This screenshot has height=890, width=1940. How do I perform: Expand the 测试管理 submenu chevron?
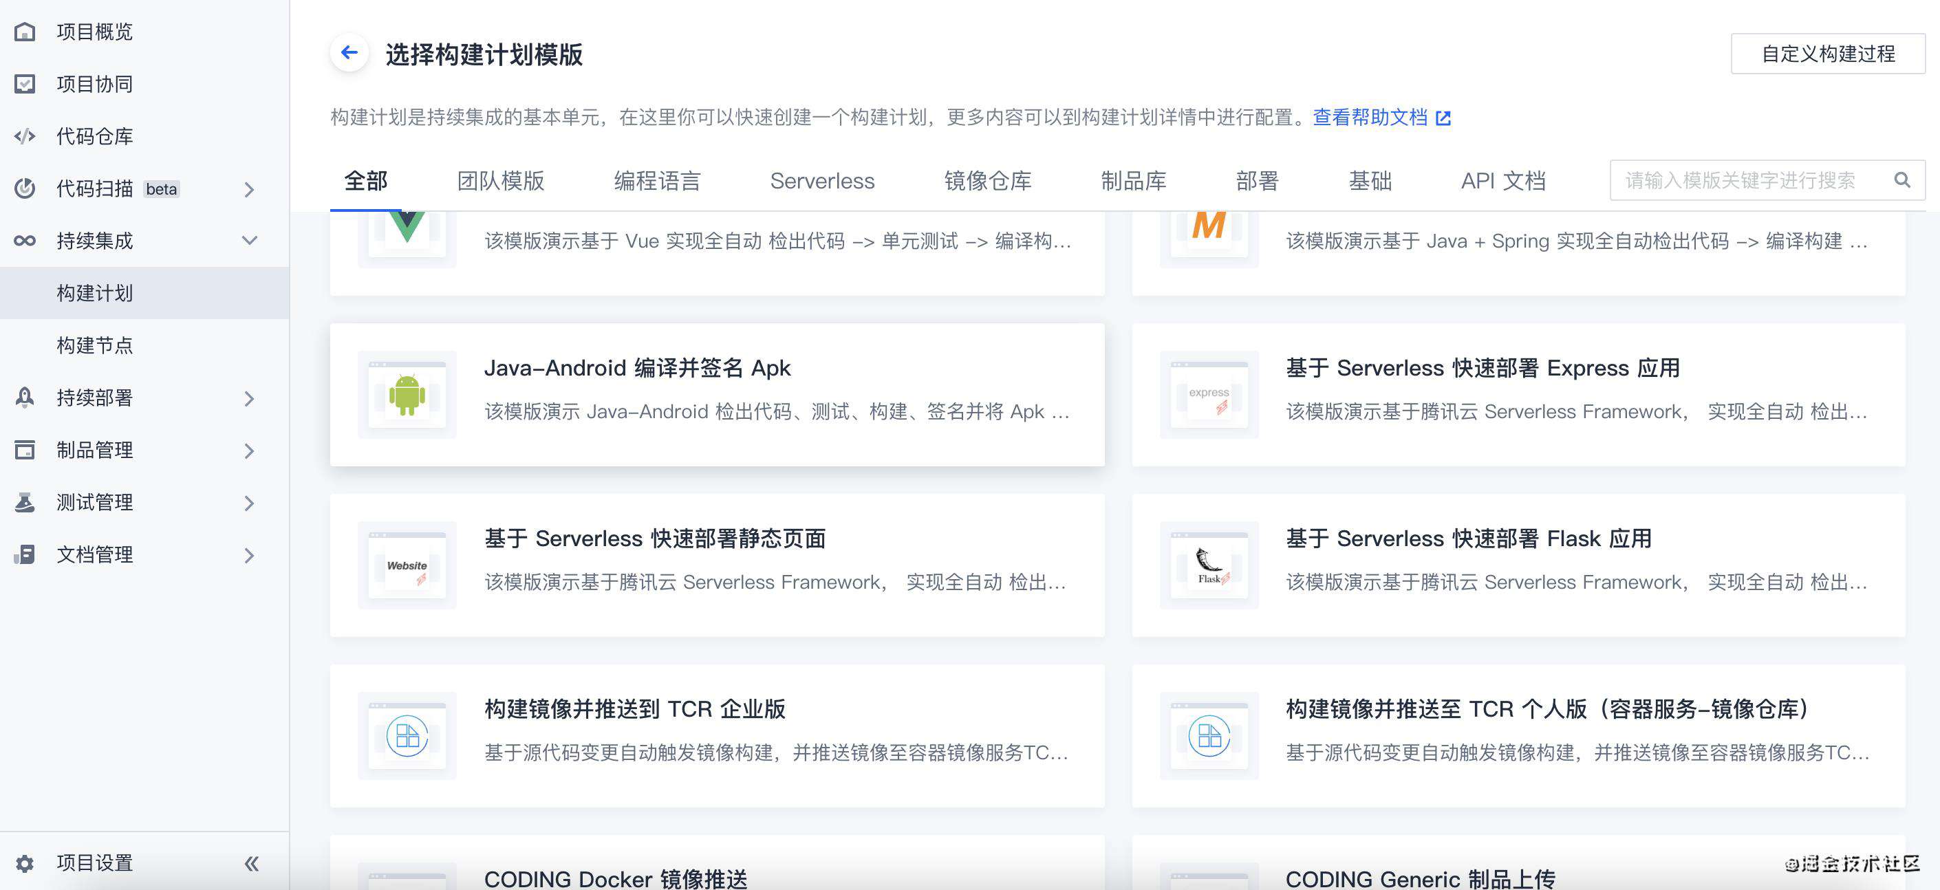pos(249,503)
